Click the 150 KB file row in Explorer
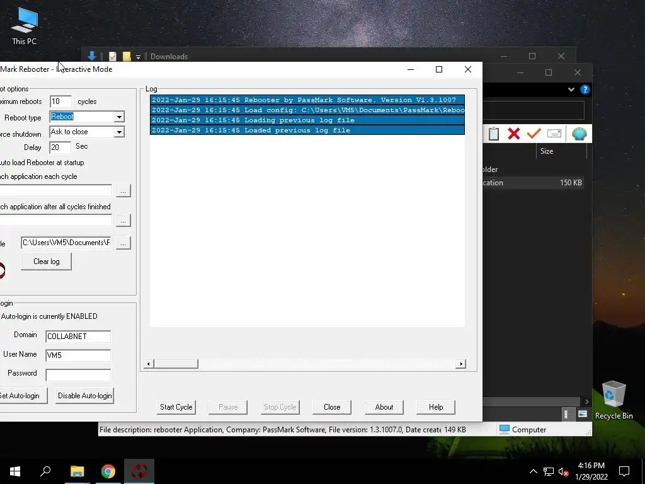Image resolution: width=645 pixels, height=484 pixels. pyautogui.click(x=533, y=183)
